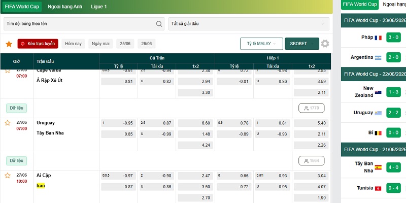
Task: Select draw odds 4.24 Uruguay match
Action: pyautogui.click(x=195, y=145)
